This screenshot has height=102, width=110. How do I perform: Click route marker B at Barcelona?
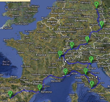(40, 88)
